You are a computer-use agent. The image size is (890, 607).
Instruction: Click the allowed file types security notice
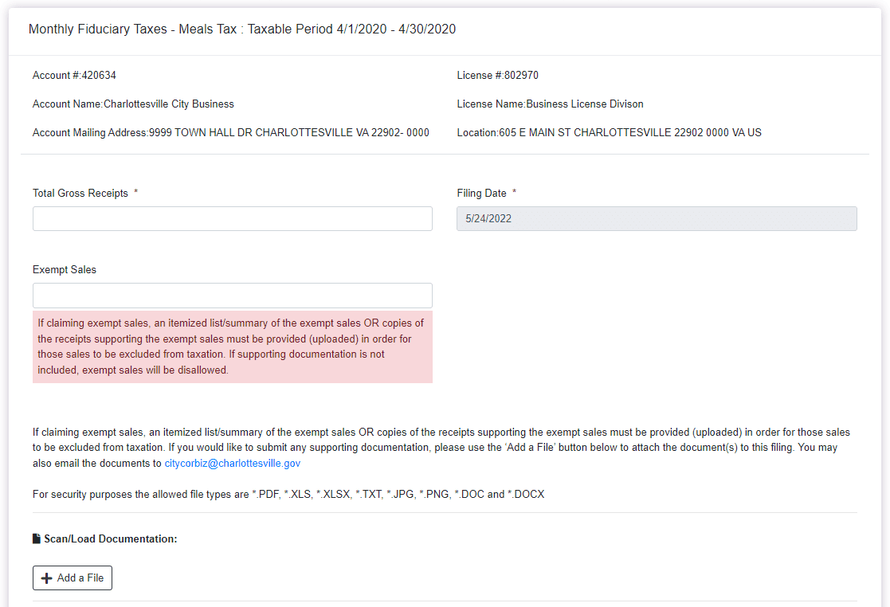point(288,494)
